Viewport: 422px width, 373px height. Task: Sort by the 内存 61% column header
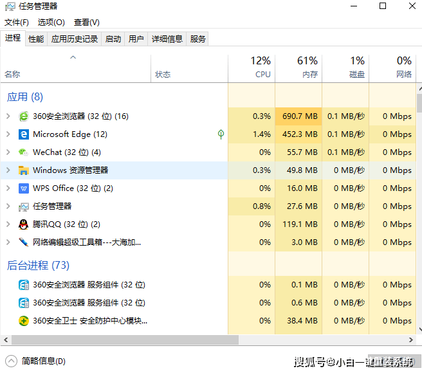tap(298, 69)
